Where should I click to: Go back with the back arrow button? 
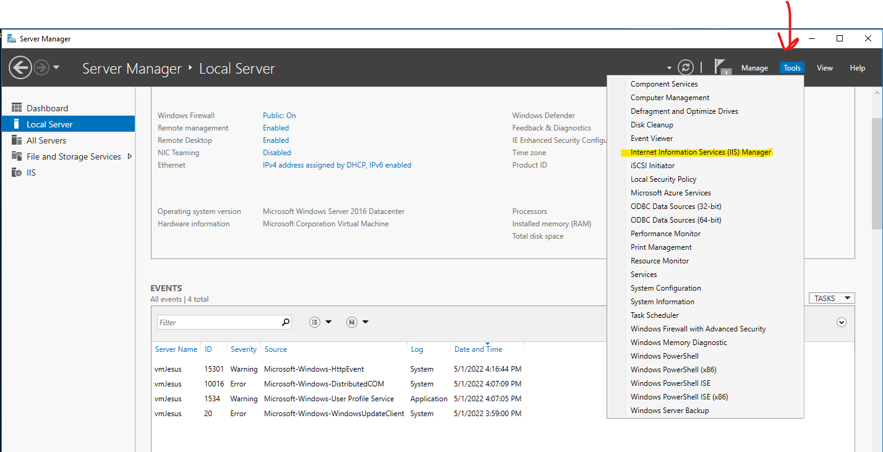click(20, 68)
